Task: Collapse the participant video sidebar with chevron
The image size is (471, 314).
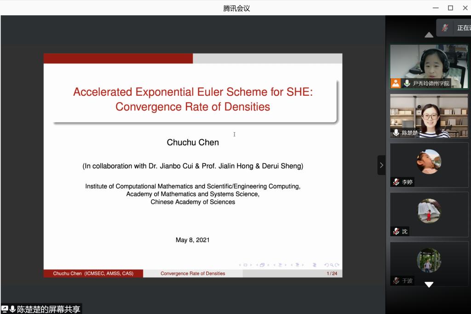Action: pos(381,165)
